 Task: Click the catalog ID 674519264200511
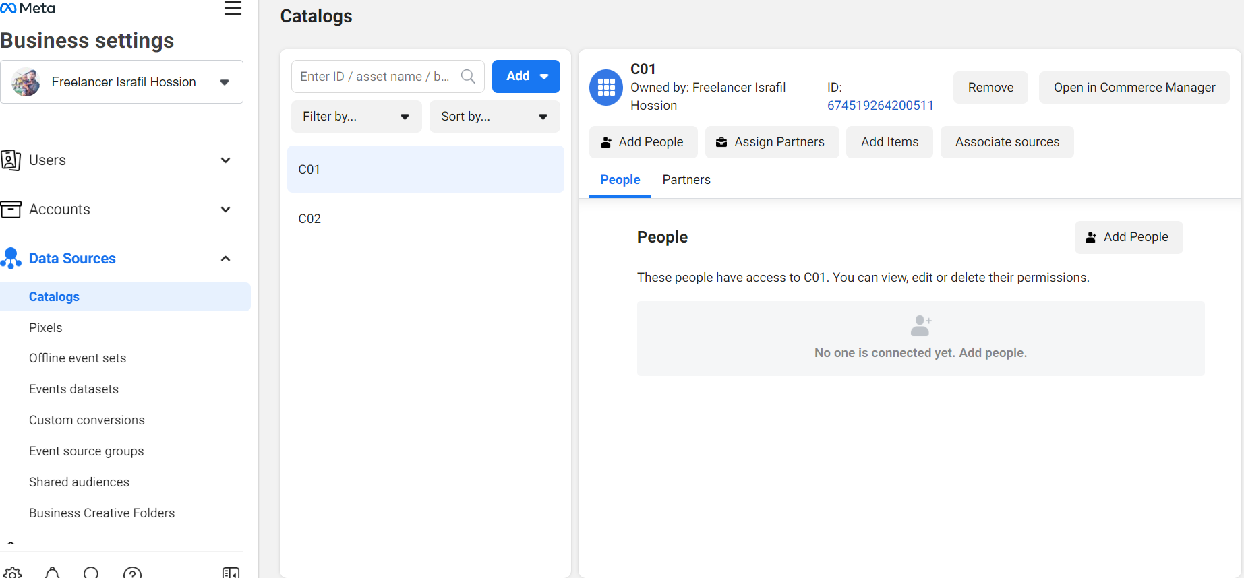(x=880, y=106)
